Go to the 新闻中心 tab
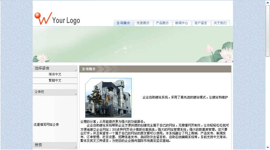 (x=182, y=23)
